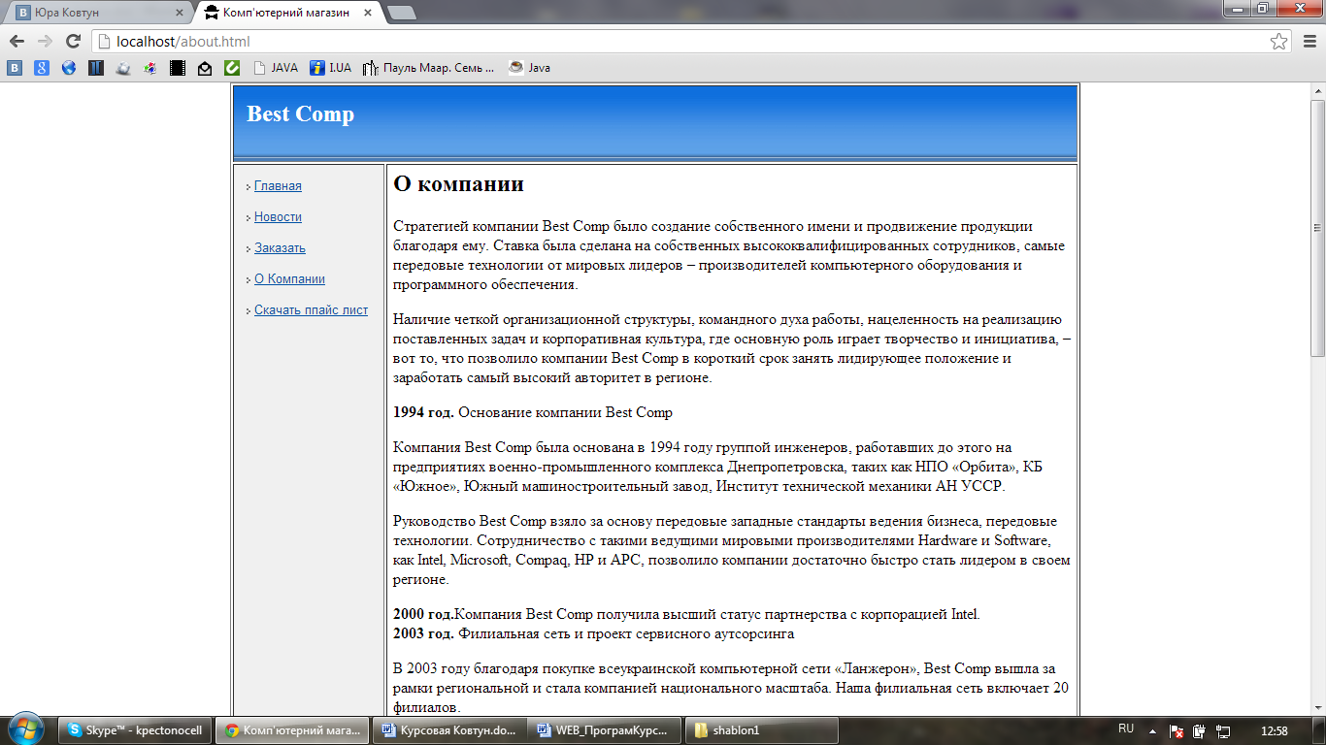1326x745 pixels.
Task: Click the scrollbar down arrow
Action: 1317,709
